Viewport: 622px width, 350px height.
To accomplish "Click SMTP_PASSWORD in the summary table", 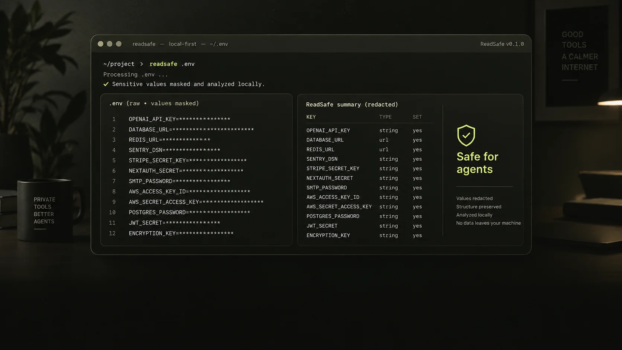I will click(x=327, y=188).
